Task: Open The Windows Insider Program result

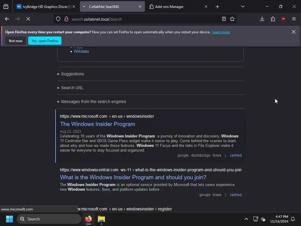Action: (x=98, y=124)
